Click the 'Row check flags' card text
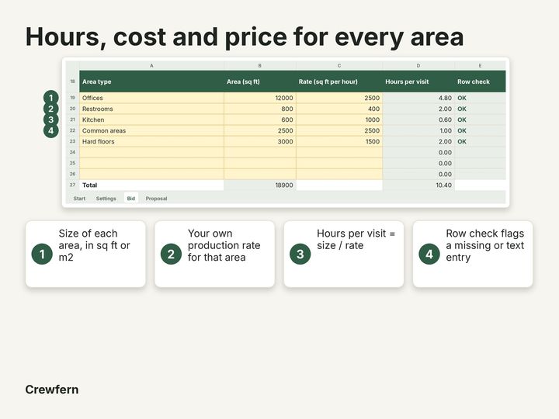 point(484,245)
